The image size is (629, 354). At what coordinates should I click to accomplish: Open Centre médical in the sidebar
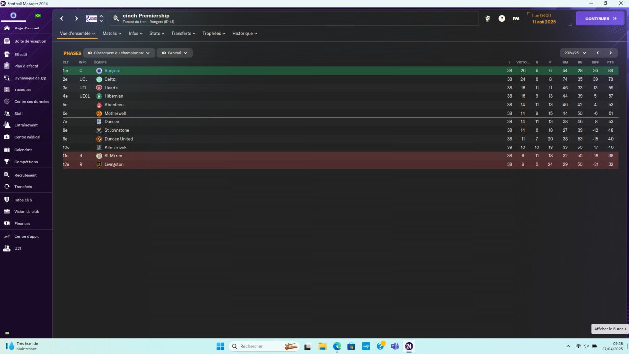click(26, 137)
